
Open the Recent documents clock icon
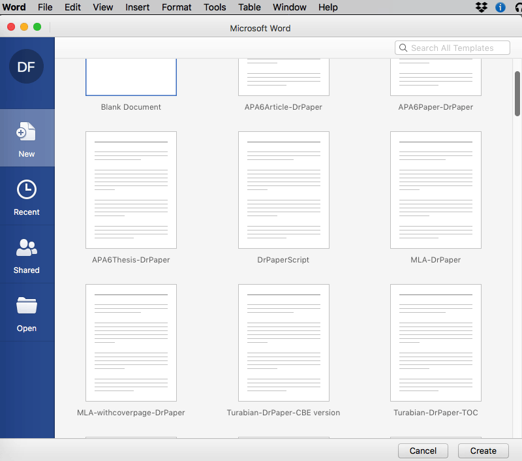[27, 190]
